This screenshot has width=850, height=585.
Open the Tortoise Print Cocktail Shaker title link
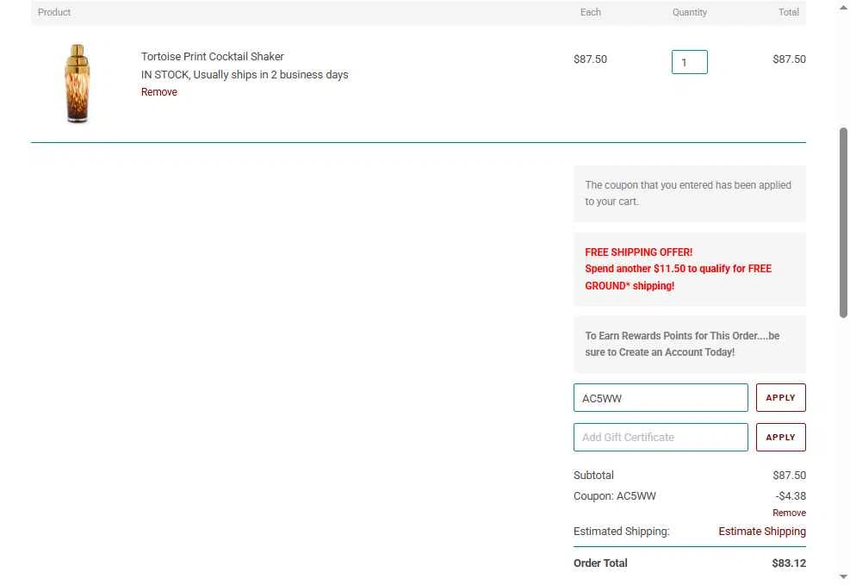coord(212,56)
